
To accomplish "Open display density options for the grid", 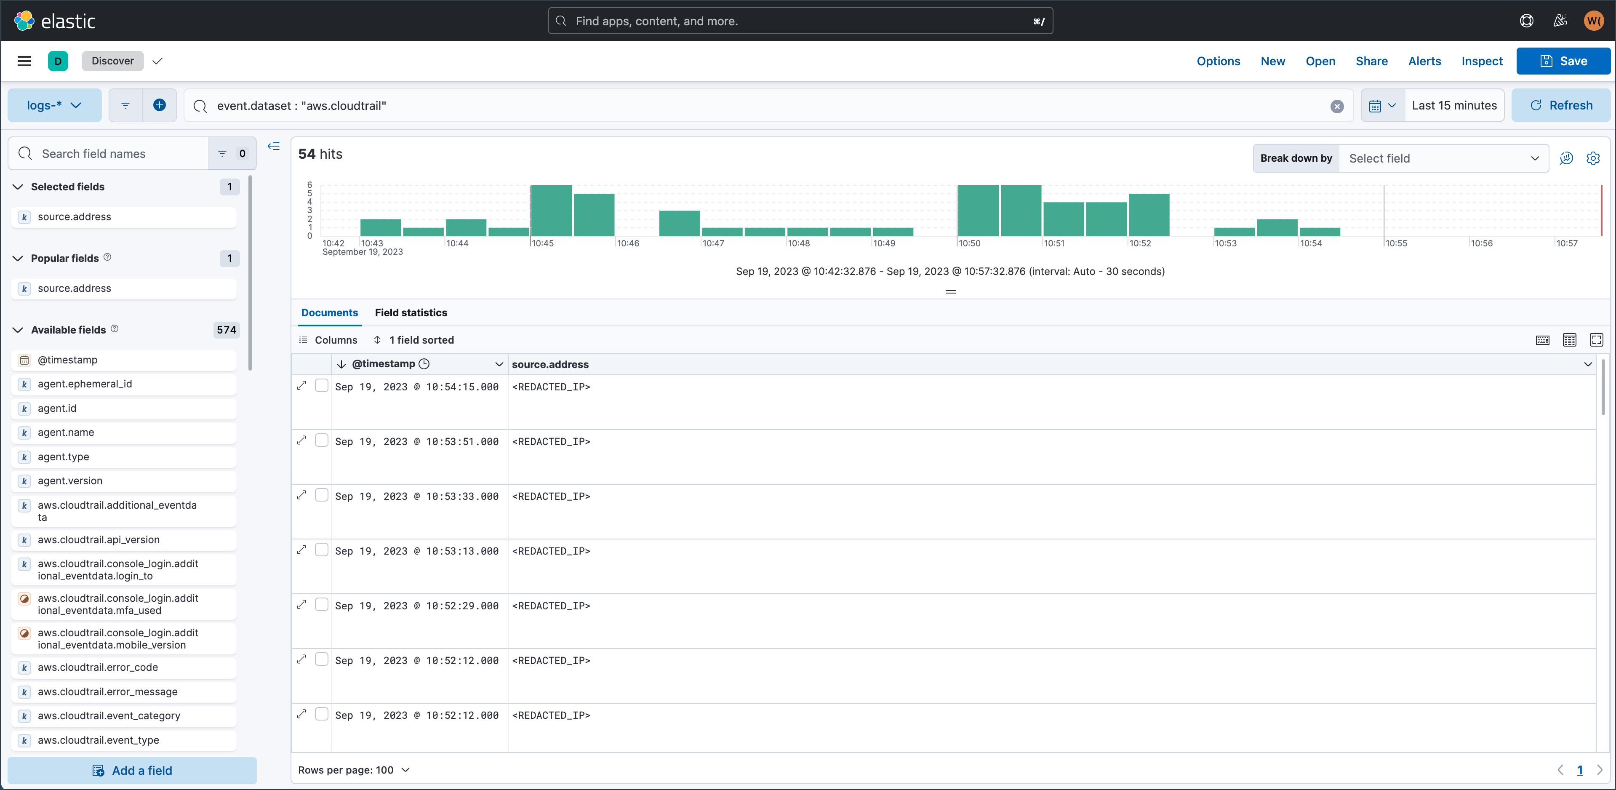I will (1570, 339).
